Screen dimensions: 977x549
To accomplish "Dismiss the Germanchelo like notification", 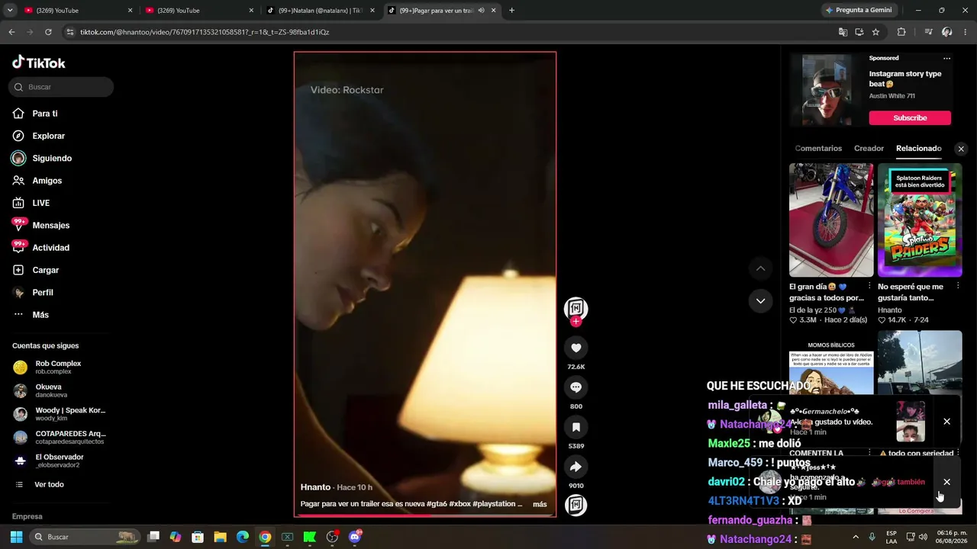I will [946, 422].
